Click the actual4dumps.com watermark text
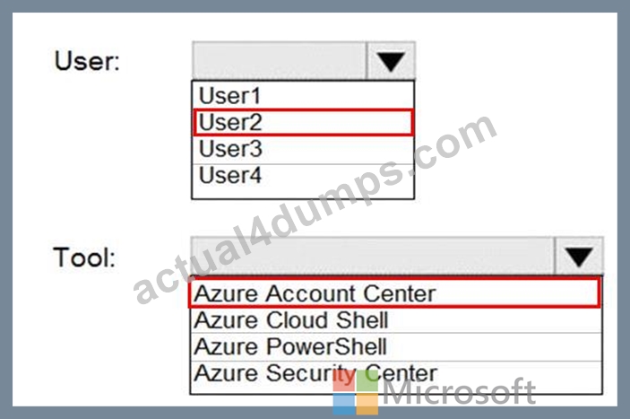Image resolution: width=630 pixels, height=419 pixels. pos(315,208)
